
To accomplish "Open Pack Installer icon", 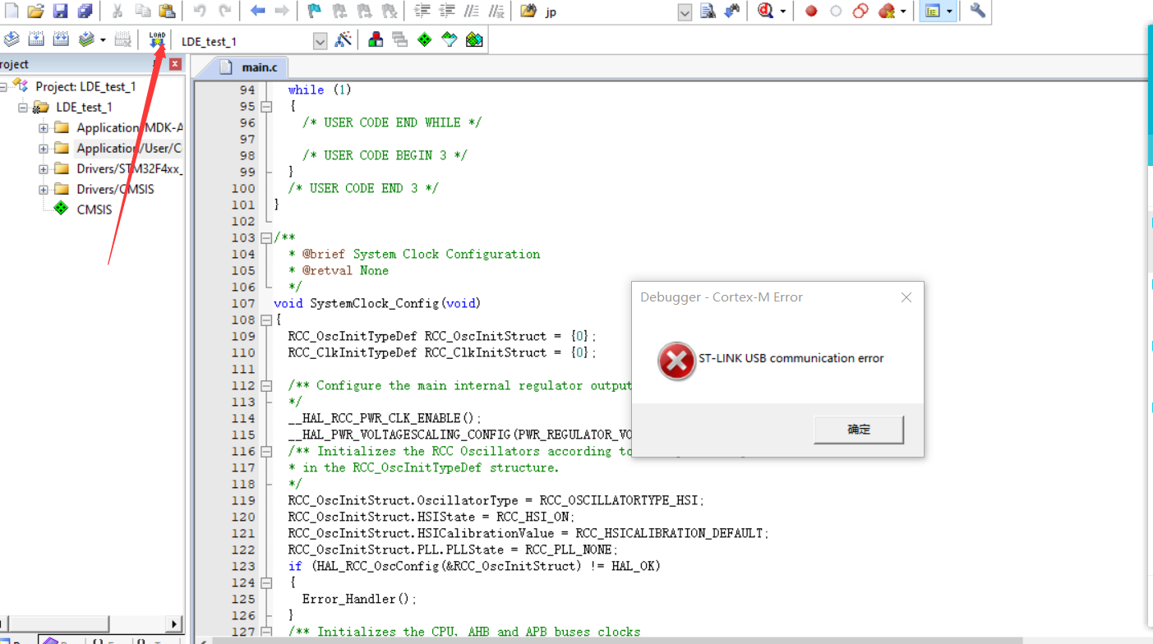I will [x=474, y=39].
